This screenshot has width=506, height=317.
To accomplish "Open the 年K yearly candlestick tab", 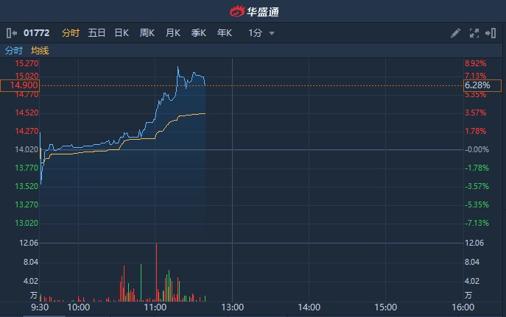I will click(225, 33).
